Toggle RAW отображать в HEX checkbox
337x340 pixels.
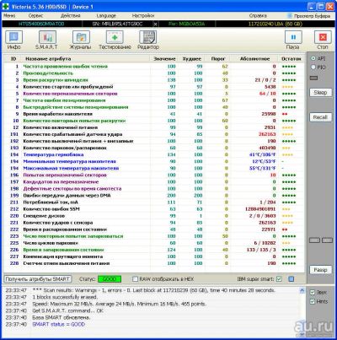point(135,279)
